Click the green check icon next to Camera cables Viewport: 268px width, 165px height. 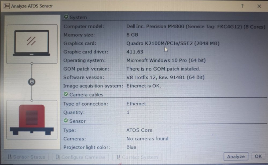click(x=66, y=94)
